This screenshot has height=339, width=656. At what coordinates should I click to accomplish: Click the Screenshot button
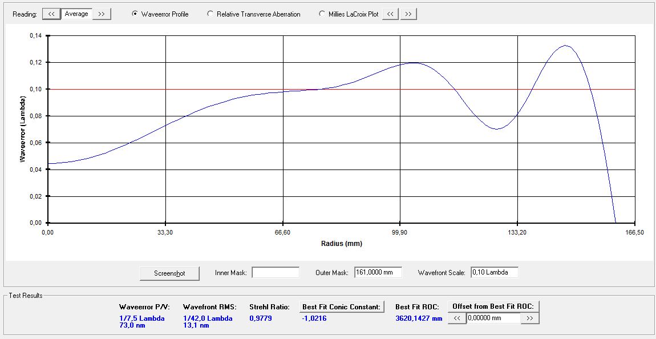coord(169,273)
